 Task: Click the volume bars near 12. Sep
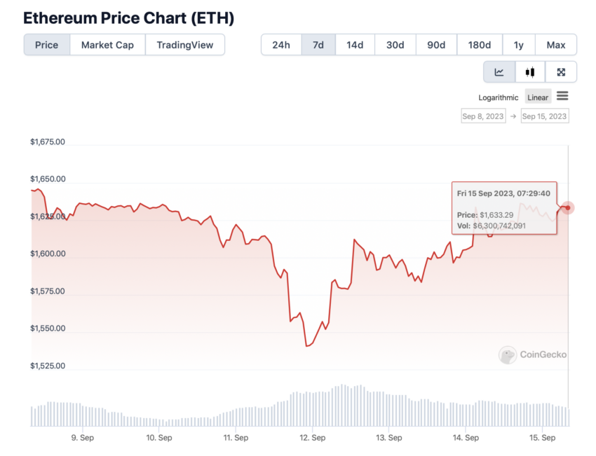313,409
